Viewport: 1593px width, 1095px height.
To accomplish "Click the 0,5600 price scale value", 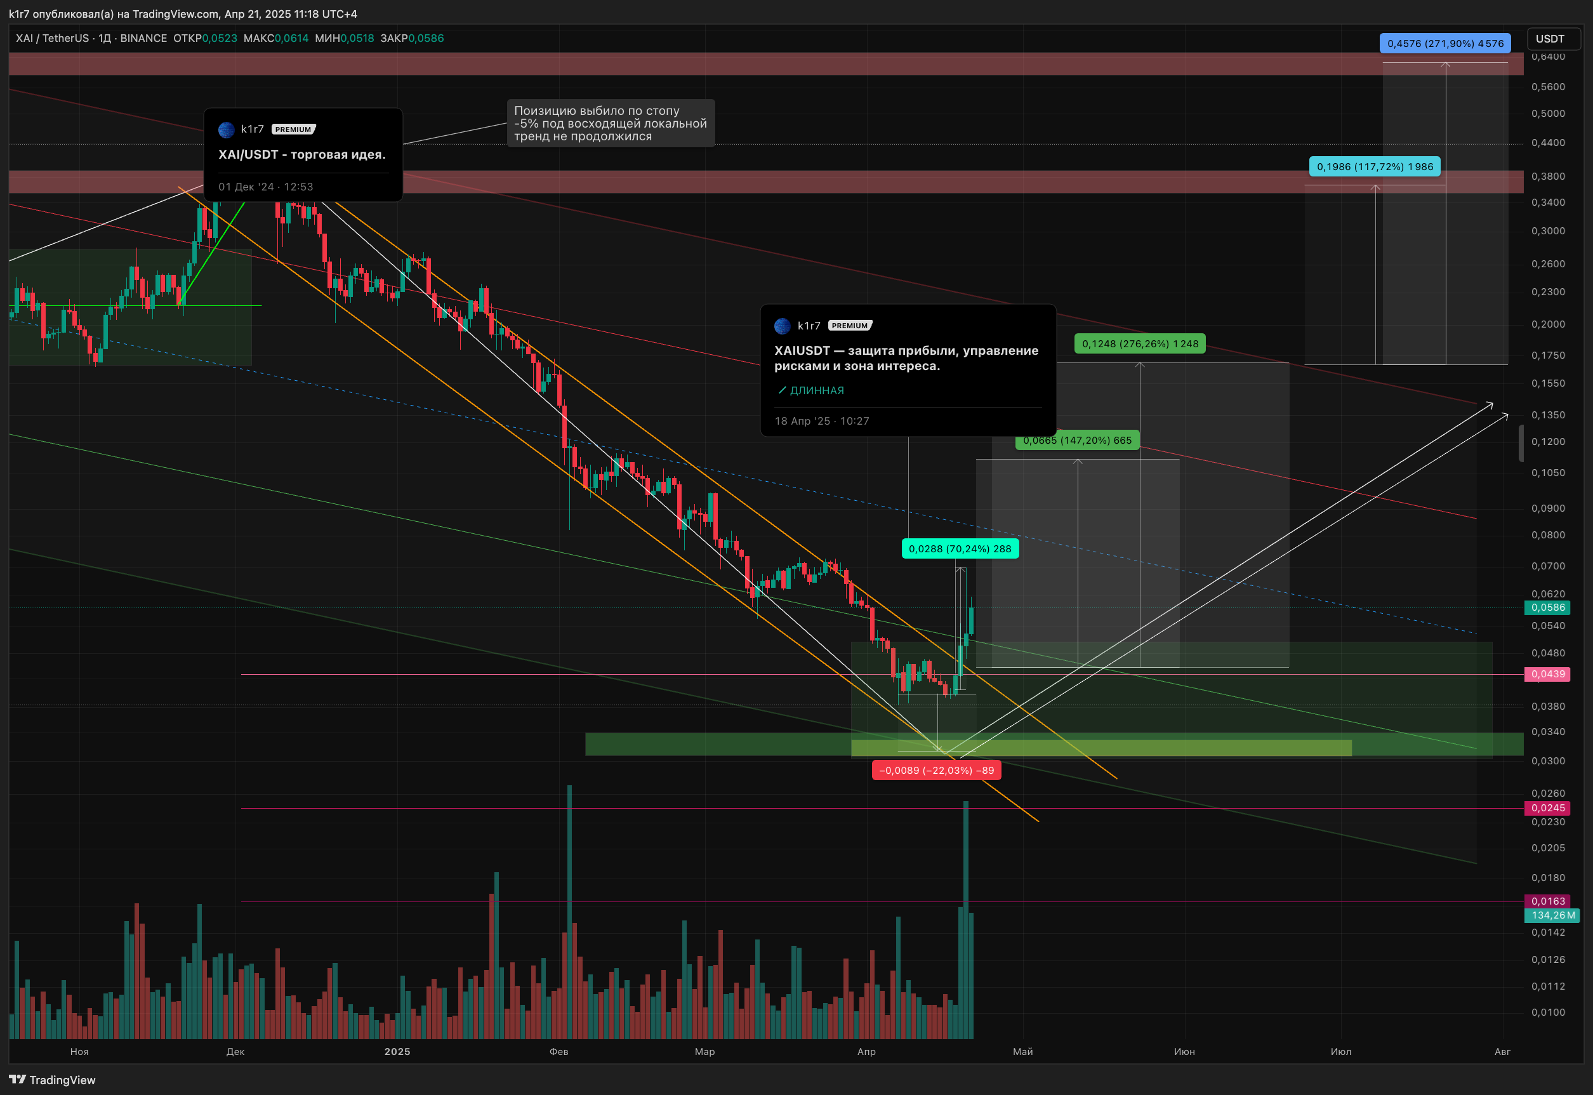I will point(1549,87).
